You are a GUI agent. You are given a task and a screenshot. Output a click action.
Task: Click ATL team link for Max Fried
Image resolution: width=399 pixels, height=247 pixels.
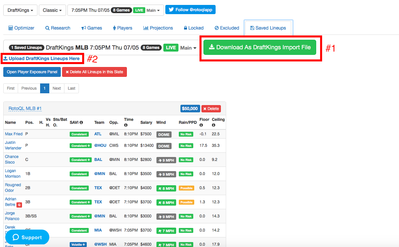pyautogui.click(x=98, y=134)
